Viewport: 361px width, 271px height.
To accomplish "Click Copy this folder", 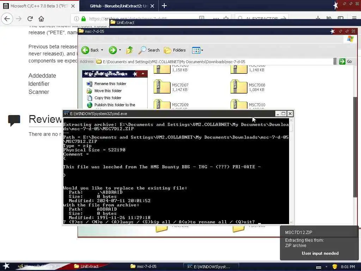I will coord(108,98).
